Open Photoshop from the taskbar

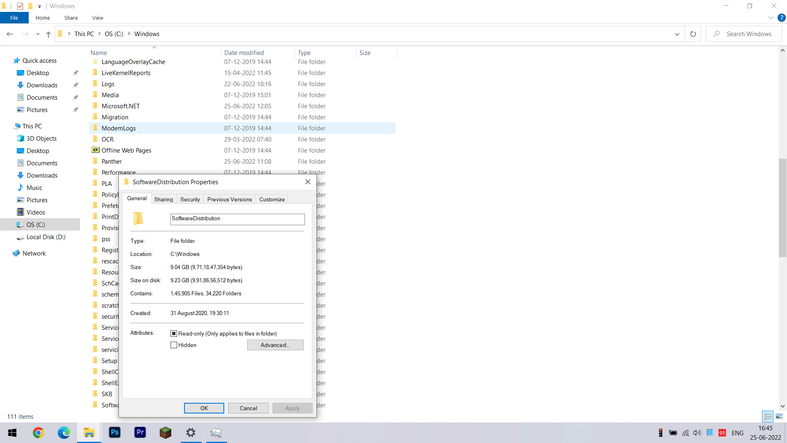point(115,433)
